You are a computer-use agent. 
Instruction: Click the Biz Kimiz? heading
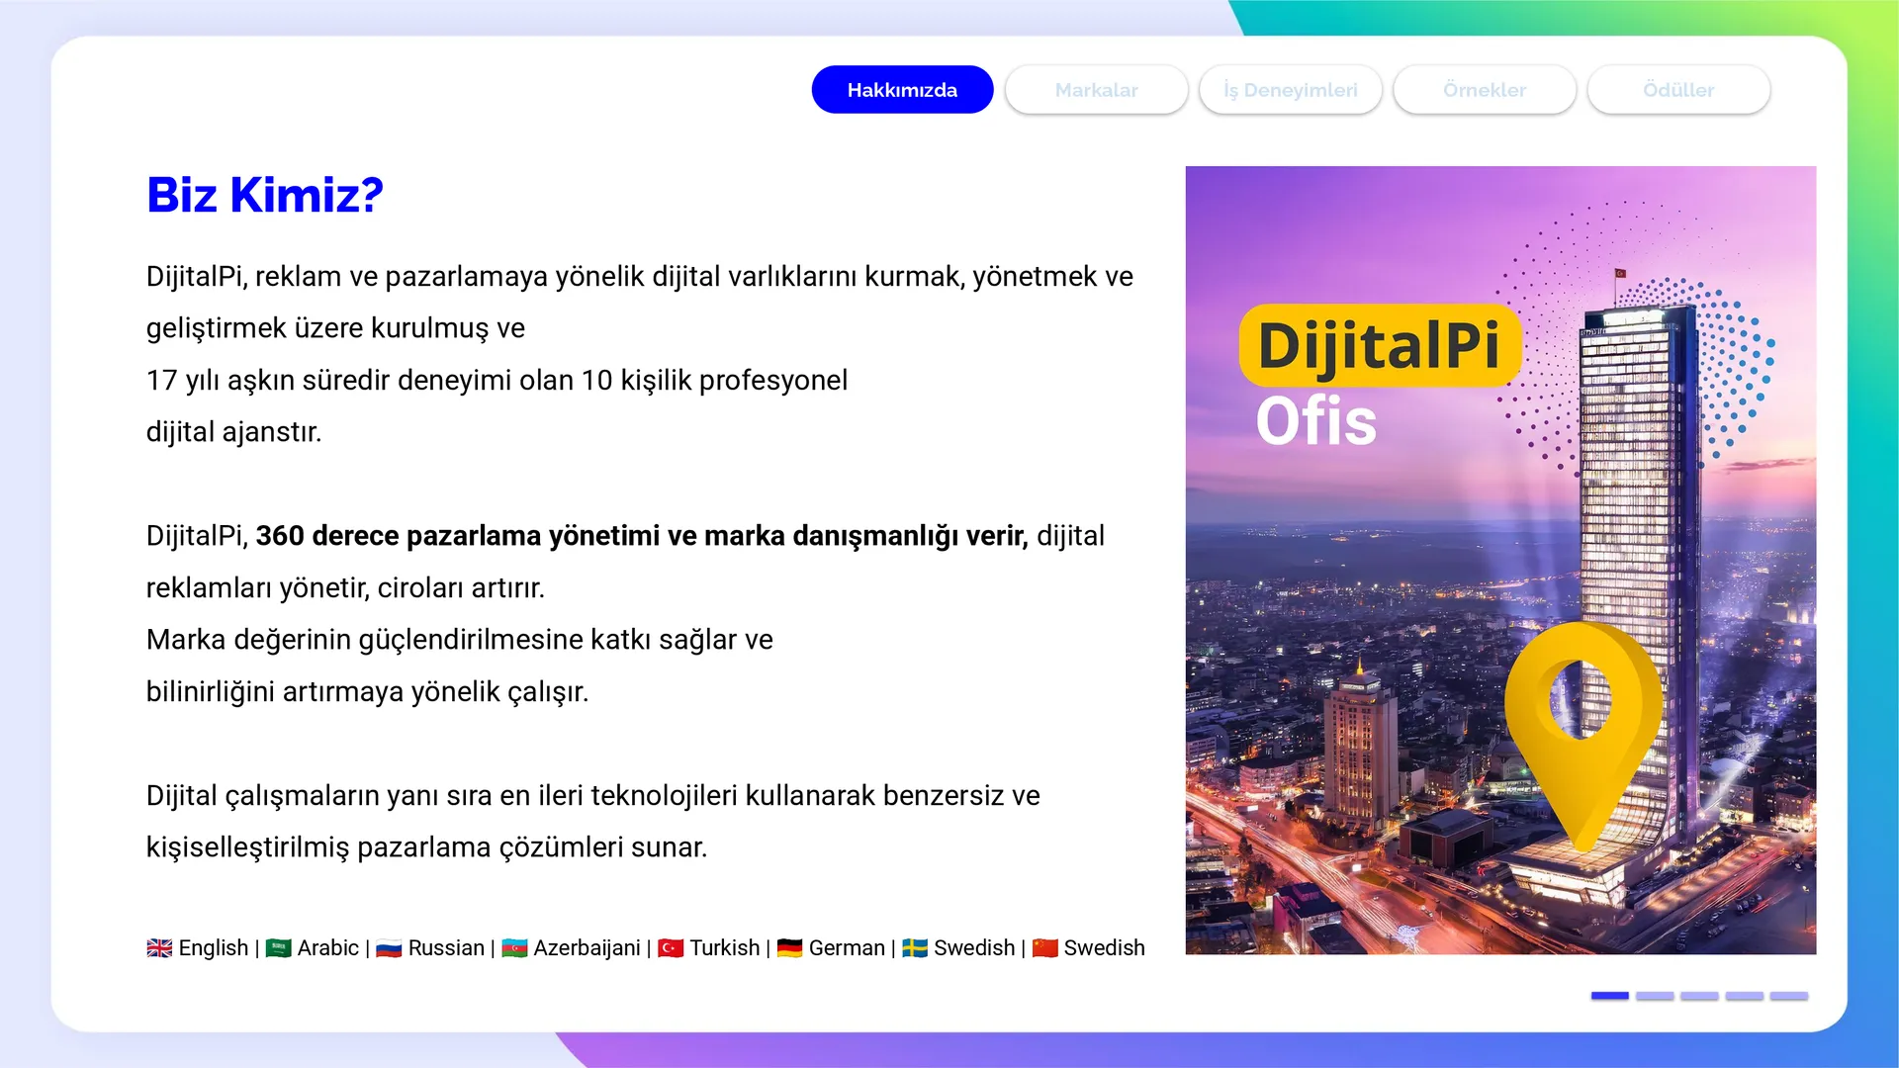pos(265,195)
